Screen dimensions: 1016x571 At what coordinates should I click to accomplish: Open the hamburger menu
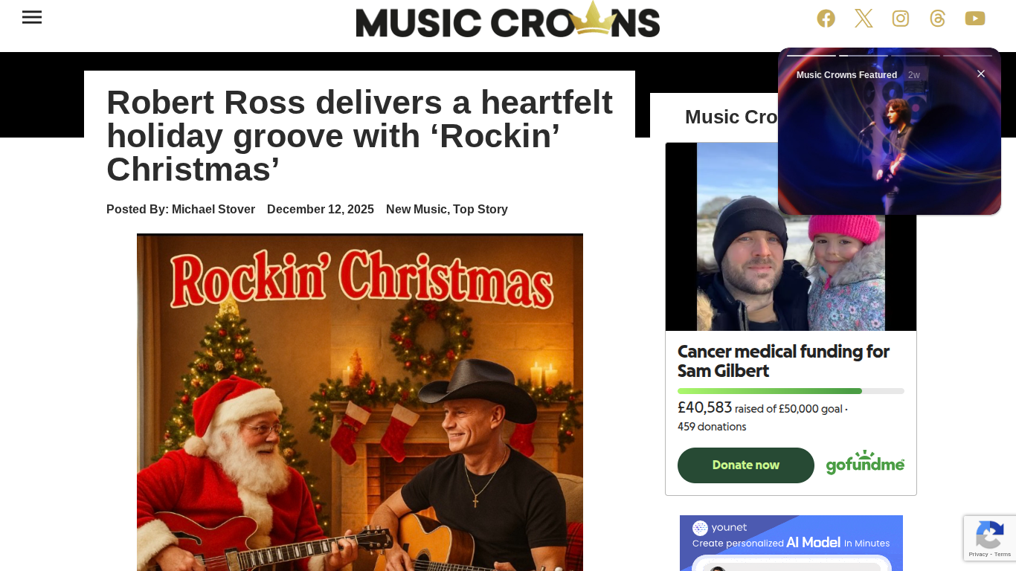click(32, 17)
